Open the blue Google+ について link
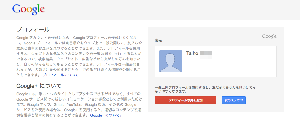300x125 pixels. click(x=106, y=115)
